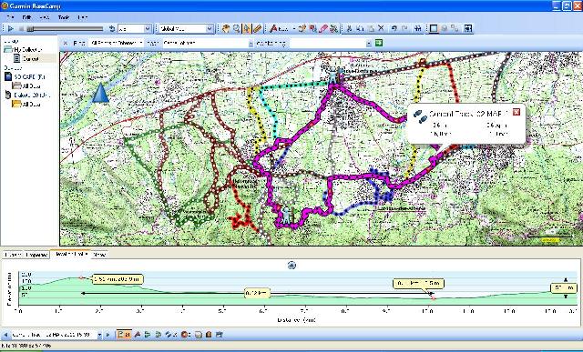Click the blue triangle position marker on the map

pyautogui.click(x=100, y=93)
